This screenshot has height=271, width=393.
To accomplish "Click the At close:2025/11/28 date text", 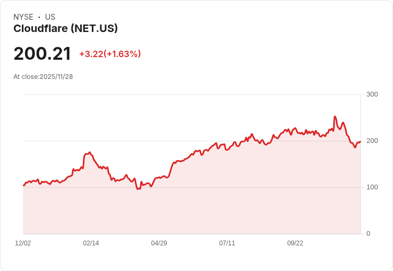I will [43, 77].
